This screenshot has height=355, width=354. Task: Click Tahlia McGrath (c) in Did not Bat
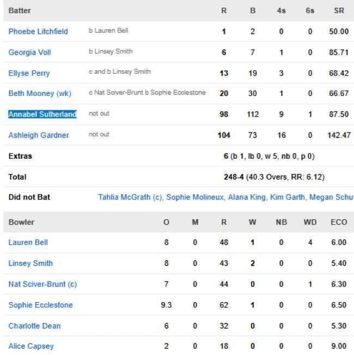[x=130, y=197]
